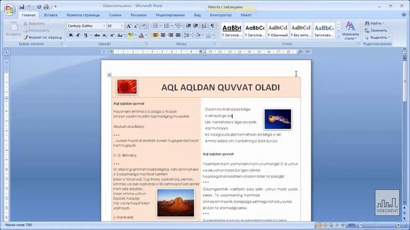
Task: Toggle justify alignment
Action: tap(178, 35)
